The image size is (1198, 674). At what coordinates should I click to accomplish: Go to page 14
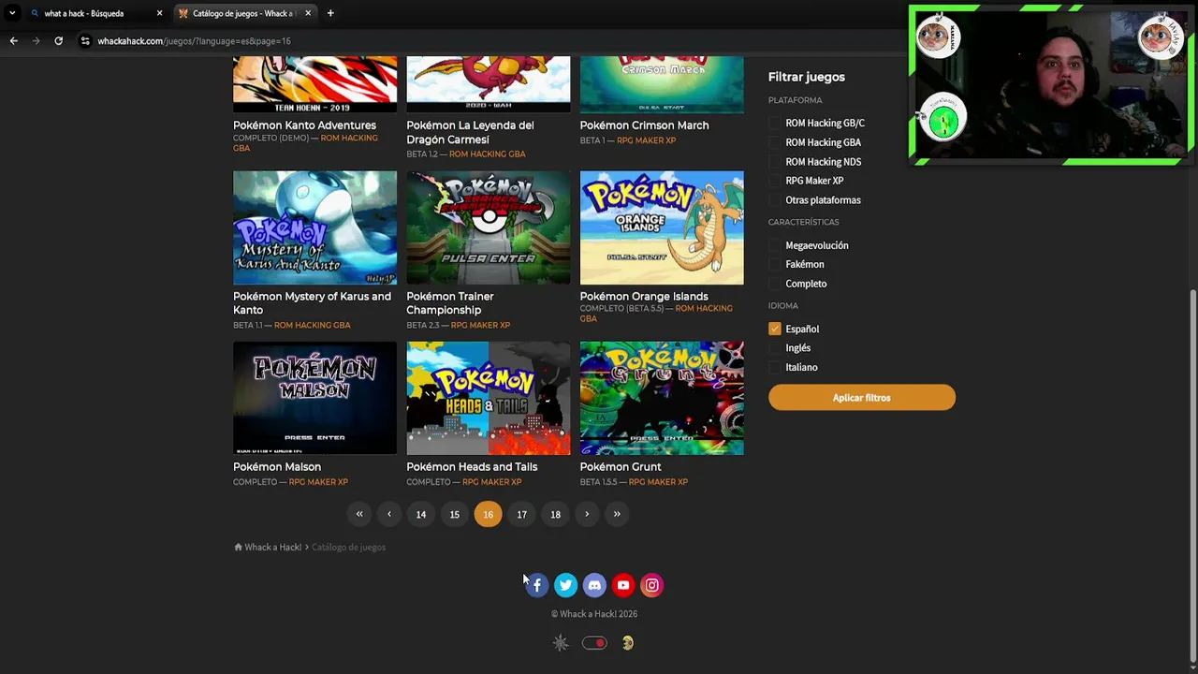click(x=421, y=514)
